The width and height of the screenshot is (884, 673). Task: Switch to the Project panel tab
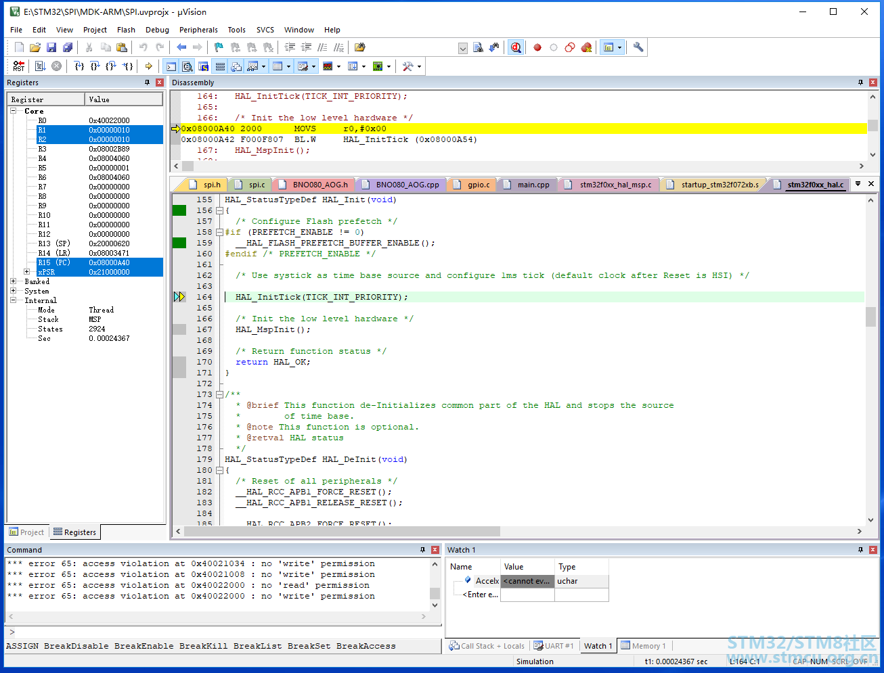pos(26,532)
